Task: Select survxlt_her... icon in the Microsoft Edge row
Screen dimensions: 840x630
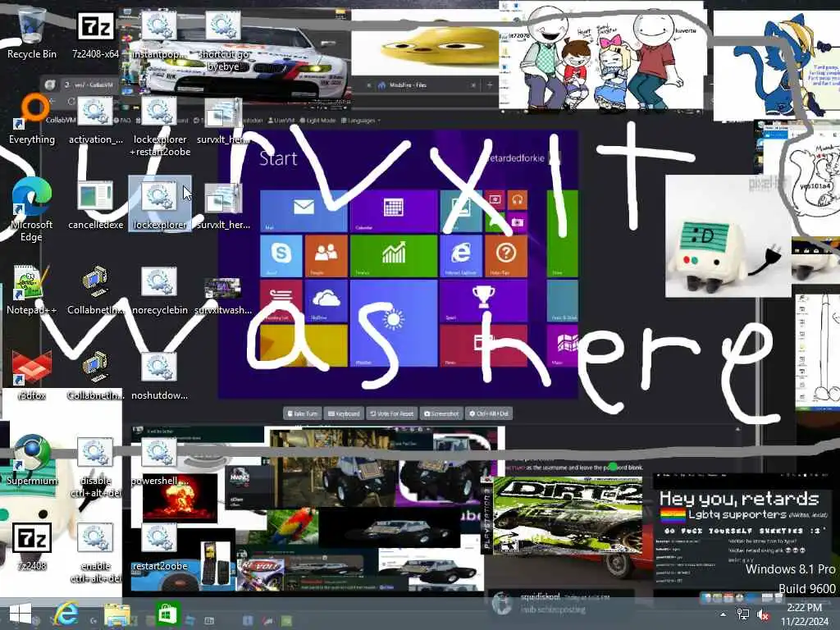Action: [x=223, y=204]
